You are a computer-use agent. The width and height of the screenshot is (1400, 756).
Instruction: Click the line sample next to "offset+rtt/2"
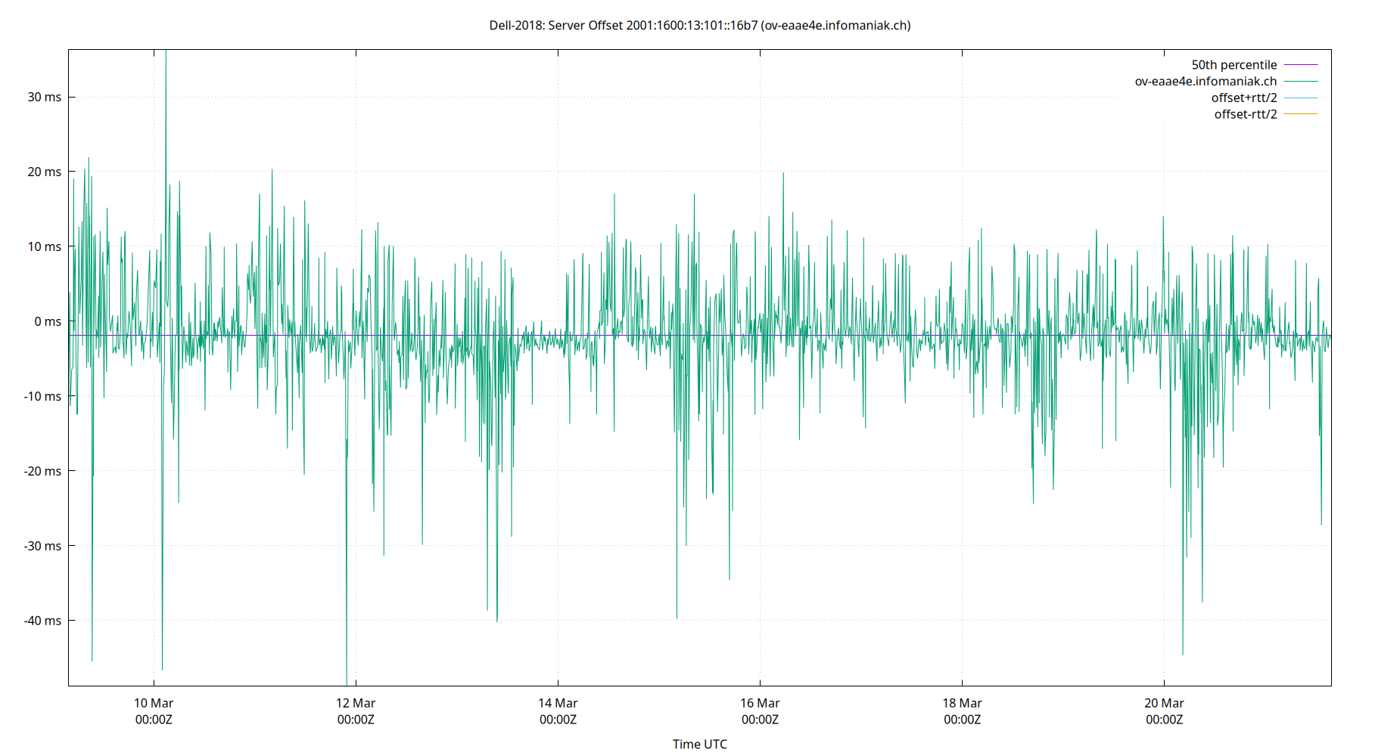[x=1299, y=98]
